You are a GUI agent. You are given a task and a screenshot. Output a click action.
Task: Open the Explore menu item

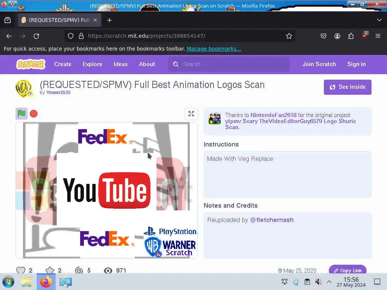pyautogui.click(x=92, y=64)
